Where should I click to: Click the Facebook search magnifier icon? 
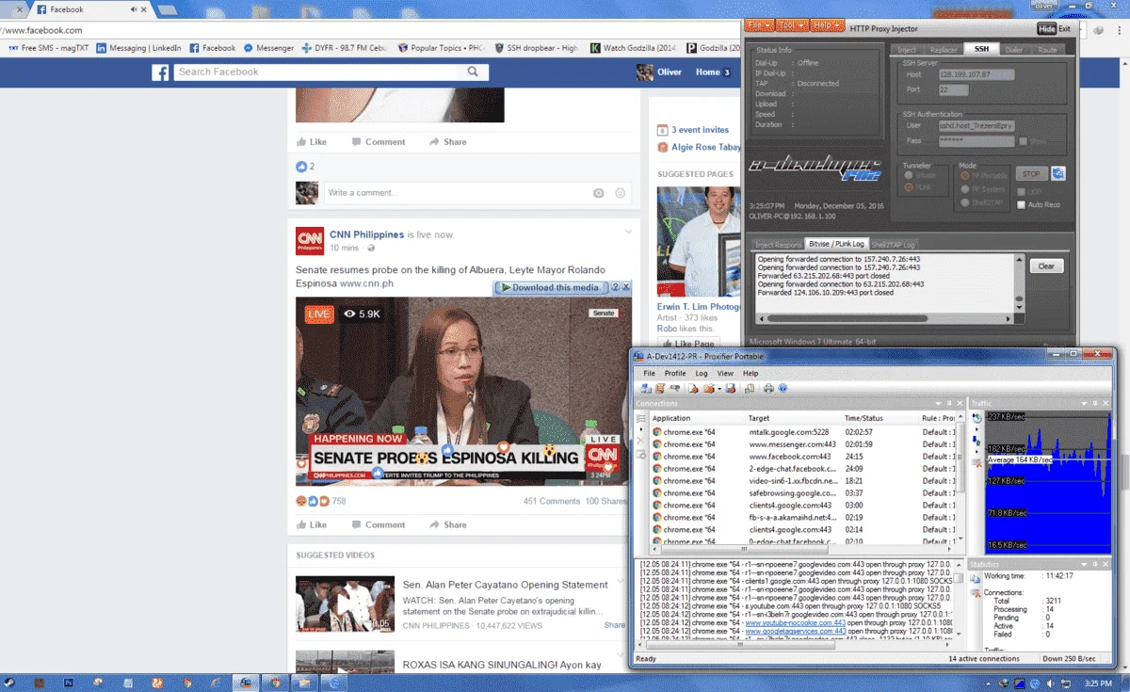[473, 72]
